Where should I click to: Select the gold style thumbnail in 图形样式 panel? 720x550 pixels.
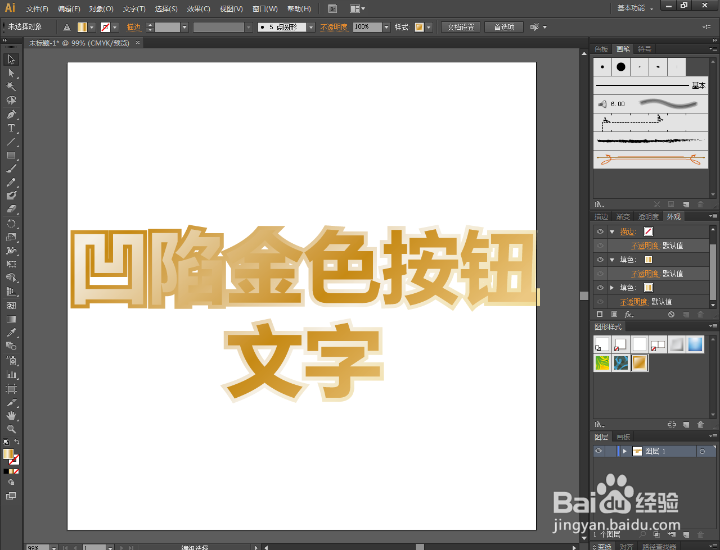pyautogui.click(x=639, y=363)
